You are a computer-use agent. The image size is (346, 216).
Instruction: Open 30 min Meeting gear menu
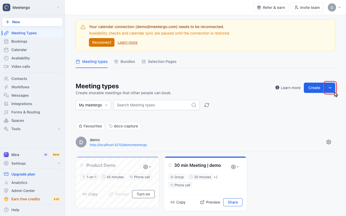point(235,167)
